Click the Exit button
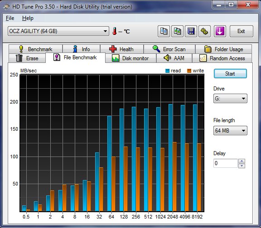This screenshot has width=261, height=228. [242, 31]
